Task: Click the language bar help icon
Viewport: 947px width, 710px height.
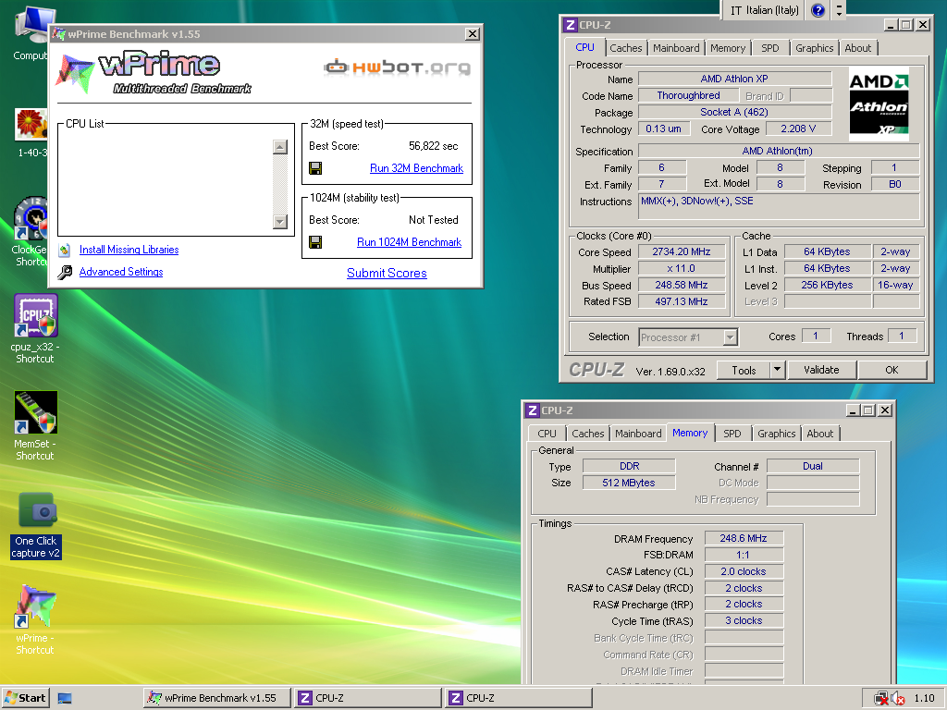Action: [x=818, y=10]
